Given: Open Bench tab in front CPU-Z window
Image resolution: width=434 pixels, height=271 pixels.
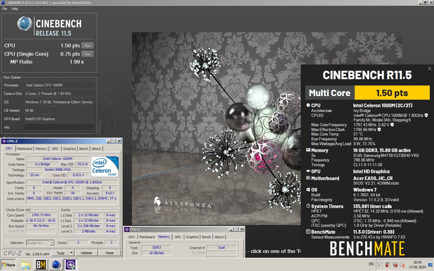Looking at the screenshot, I should [83, 149].
